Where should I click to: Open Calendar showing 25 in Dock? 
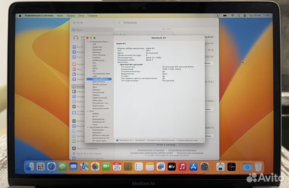pos(117,167)
